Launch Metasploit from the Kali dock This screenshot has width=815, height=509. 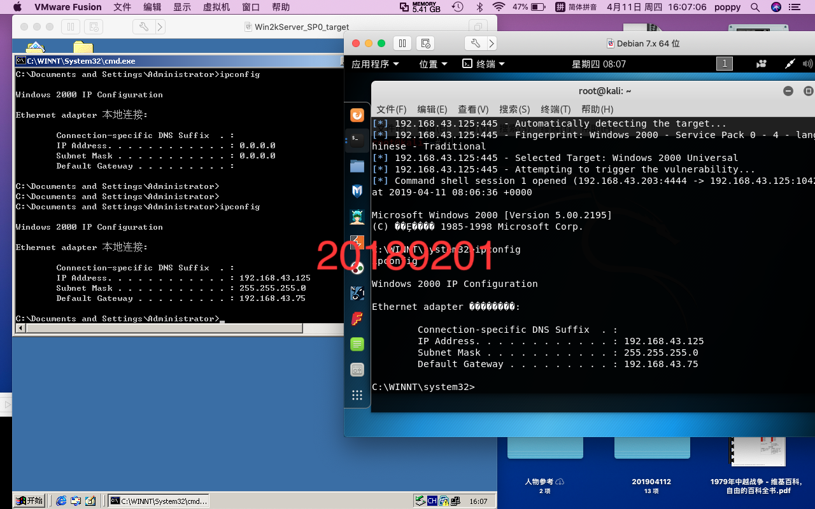click(357, 191)
